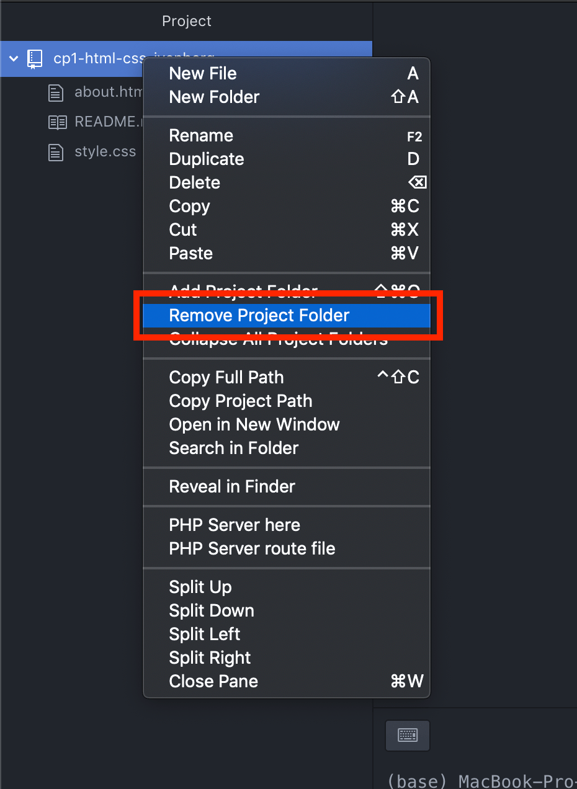Click the keyboard icon in the bottom panel

coord(407,735)
